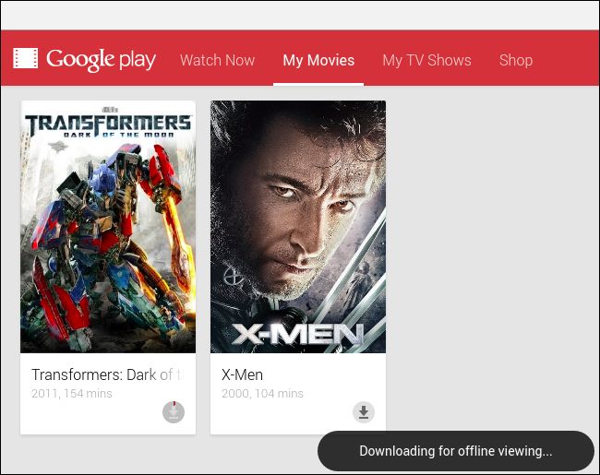Click the Transformers: Dark of the Moon title
This screenshot has width=600, height=475.
point(107,374)
